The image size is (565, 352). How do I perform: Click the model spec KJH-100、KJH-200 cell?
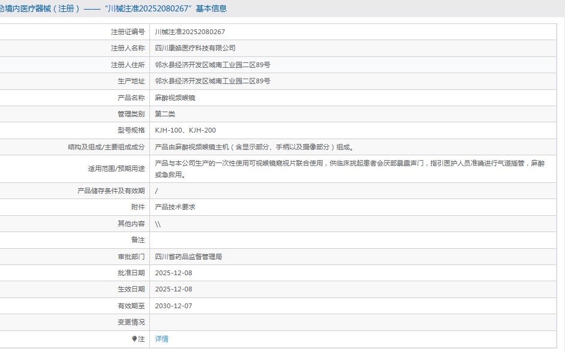(x=185, y=130)
